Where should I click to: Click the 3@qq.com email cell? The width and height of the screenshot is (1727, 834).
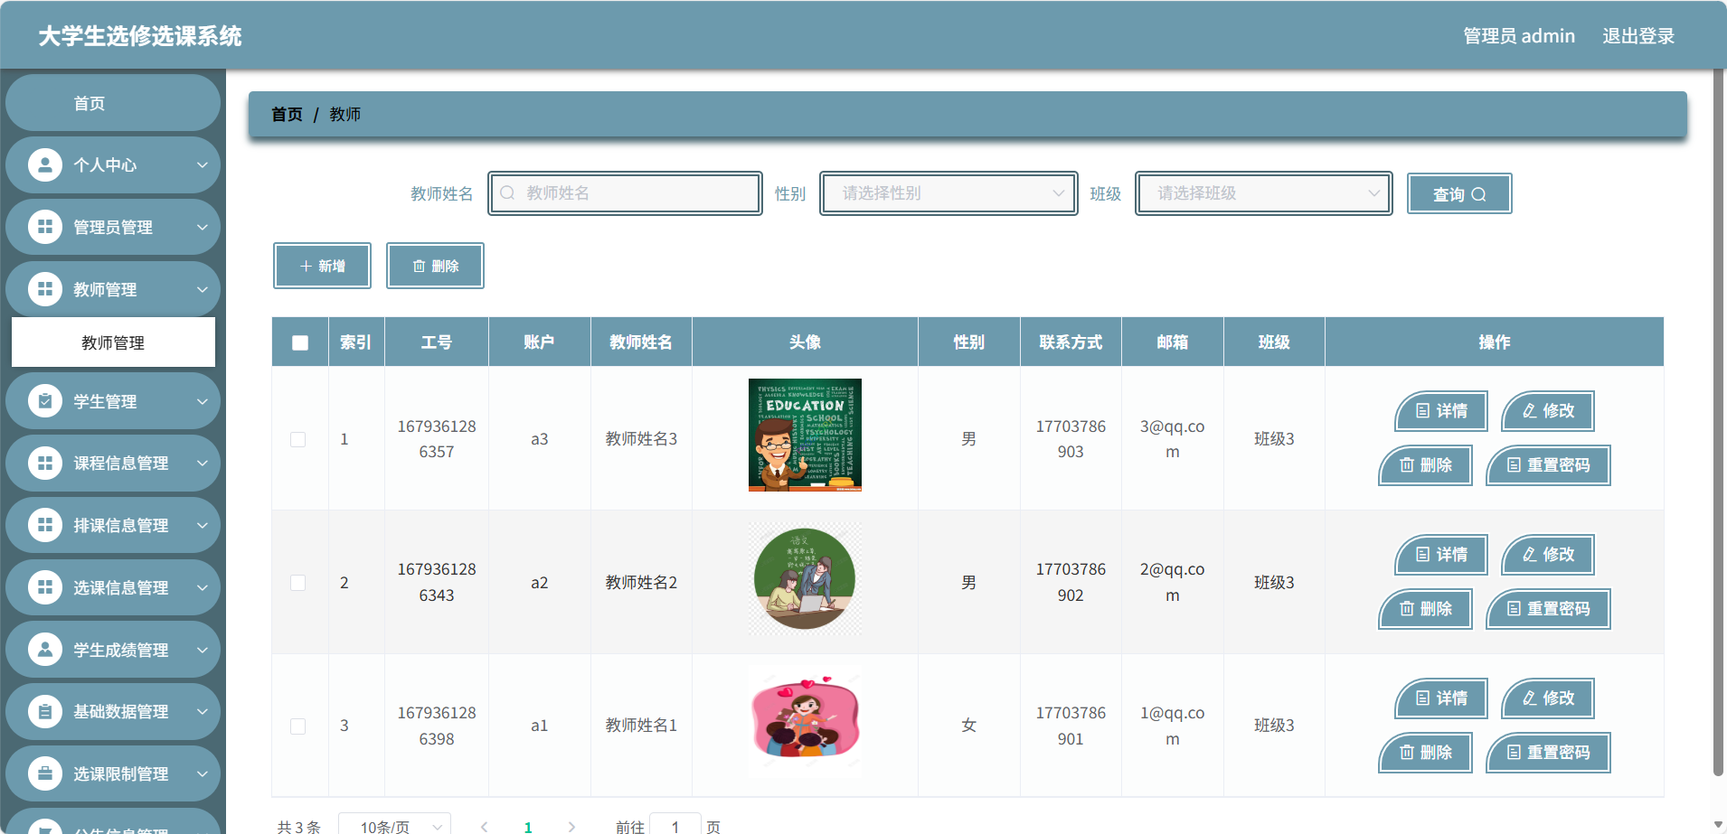[x=1172, y=439]
